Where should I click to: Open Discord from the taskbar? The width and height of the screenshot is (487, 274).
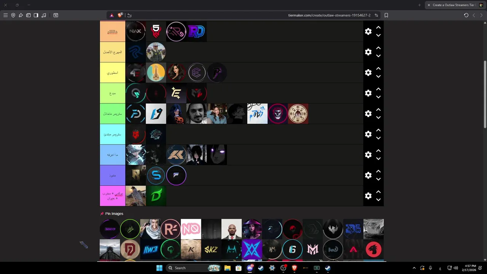[x=250, y=268]
